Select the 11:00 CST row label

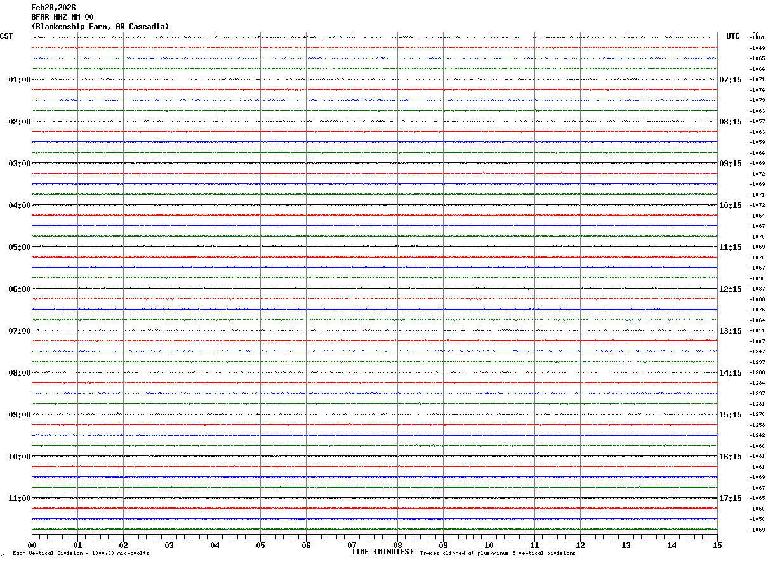(20, 498)
